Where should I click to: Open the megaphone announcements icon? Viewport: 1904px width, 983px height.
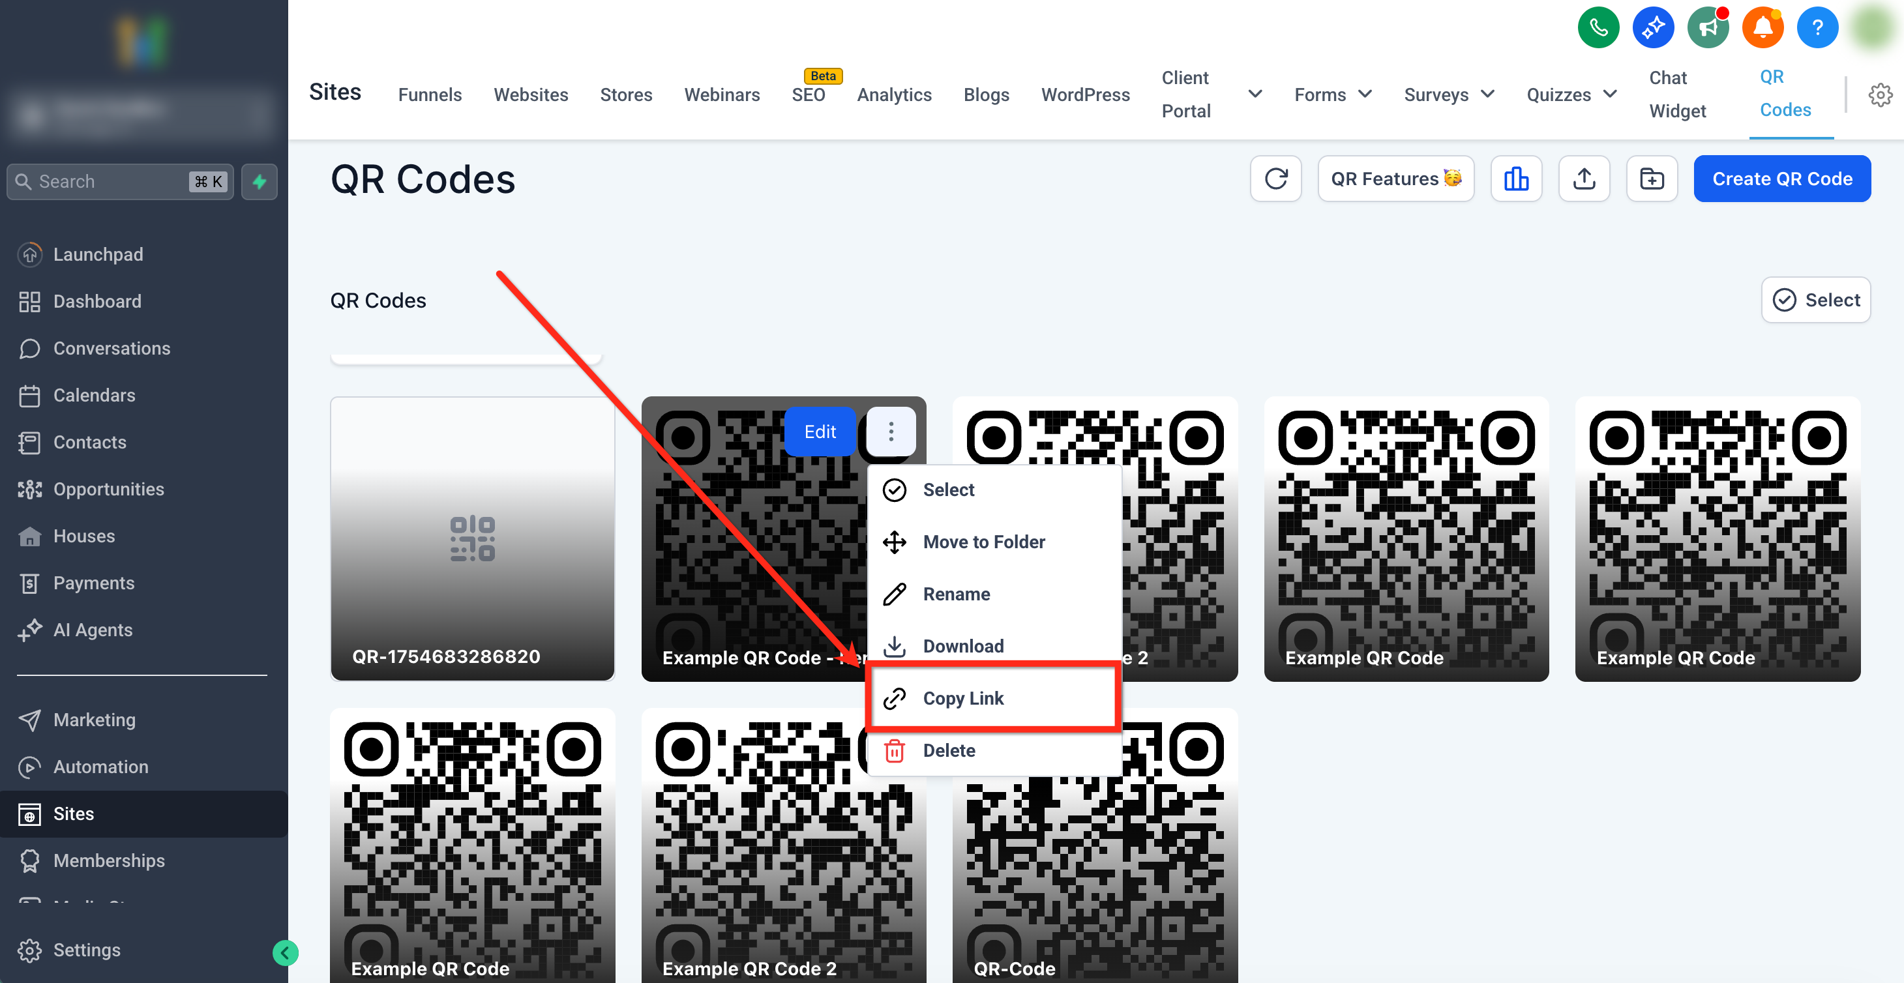point(1707,28)
